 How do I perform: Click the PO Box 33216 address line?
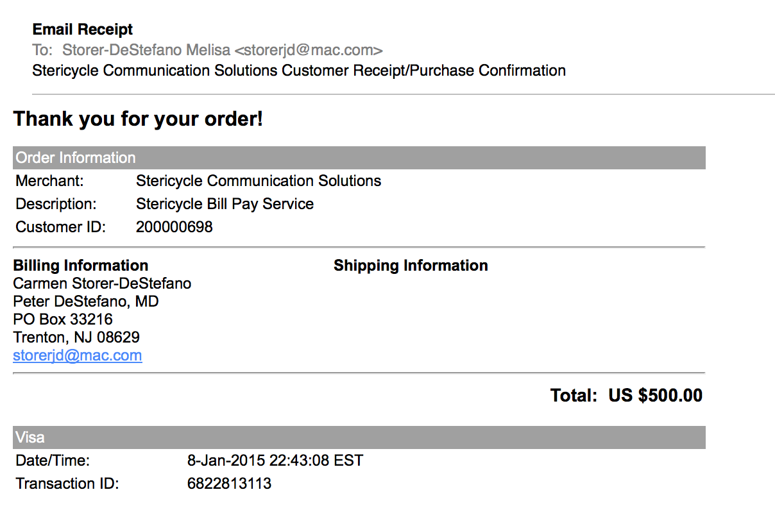[x=63, y=319]
